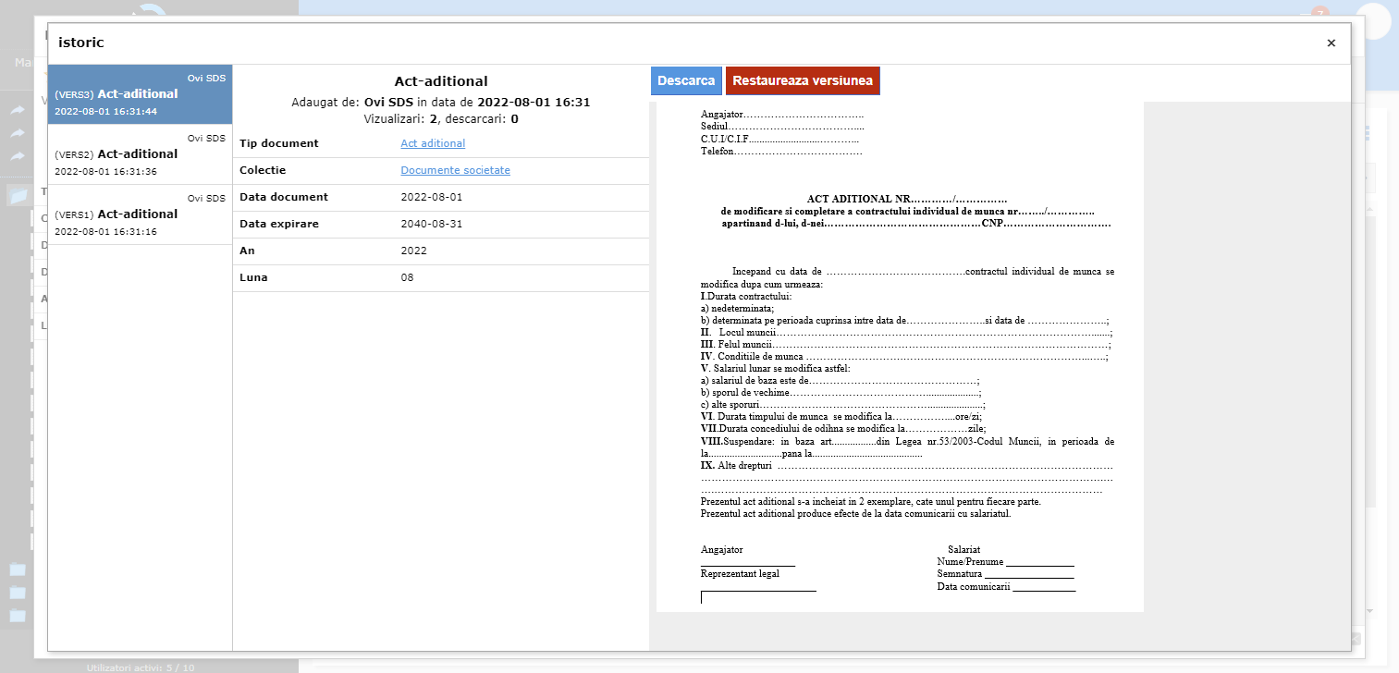This screenshot has height=673, width=1399.
Task: Click the Data document label
Action: [284, 197]
